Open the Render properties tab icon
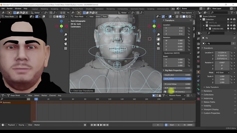This screenshot has width=237, height=133. (198, 44)
